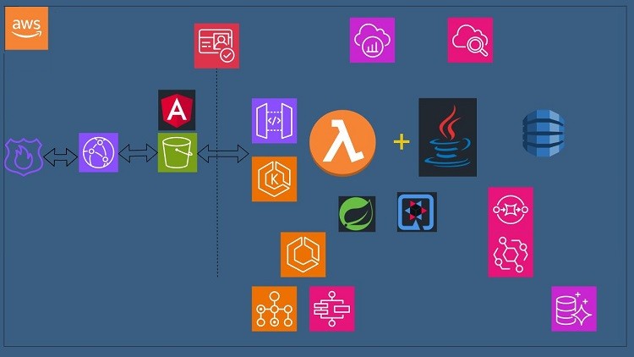Select the Java coffee cup logo
The image size is (634, 357).
click(447, 137)
